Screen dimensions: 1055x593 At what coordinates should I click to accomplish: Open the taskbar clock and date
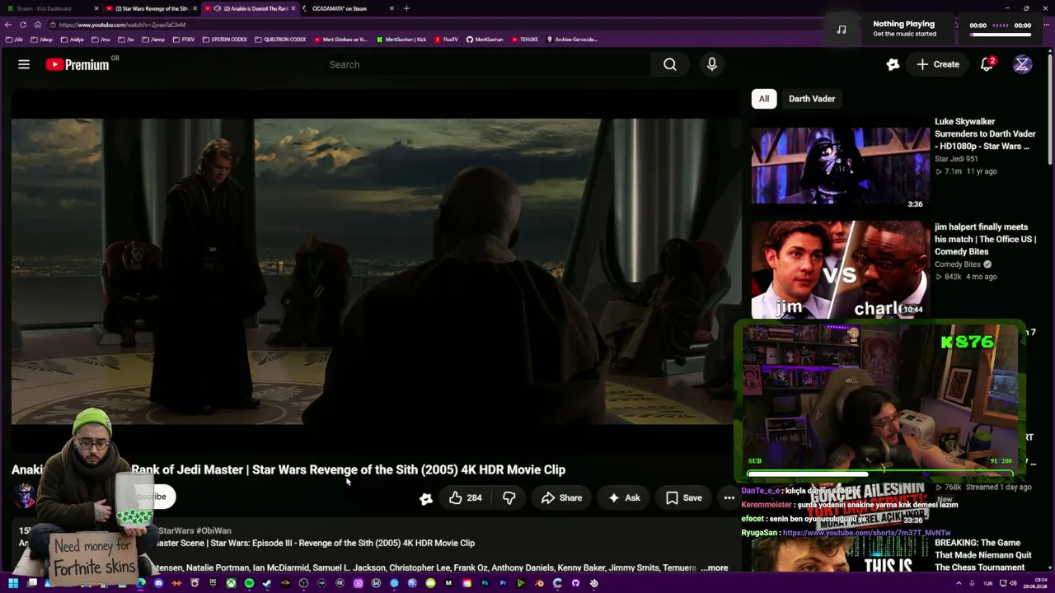1035,583
